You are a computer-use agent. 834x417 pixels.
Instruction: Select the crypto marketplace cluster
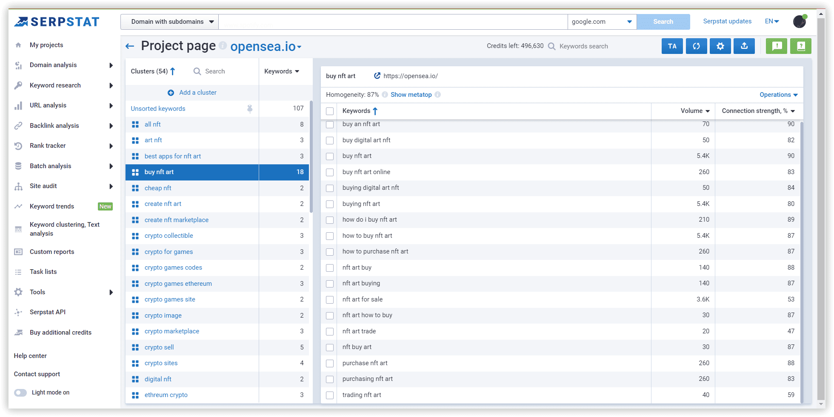coord(171,331)
